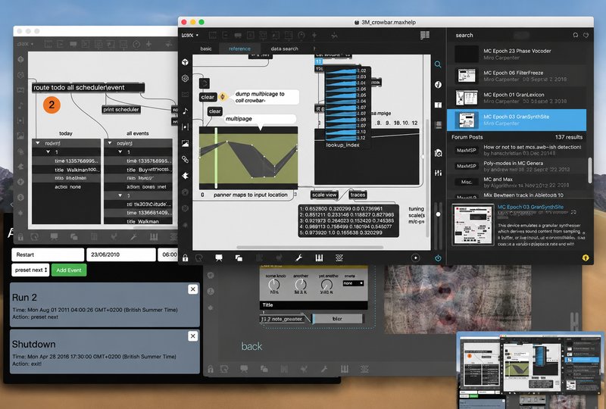This screenshot has width=606, height=409.
Task: Click the heart favorites icon in search panel
Action: [x=586, y=35]
